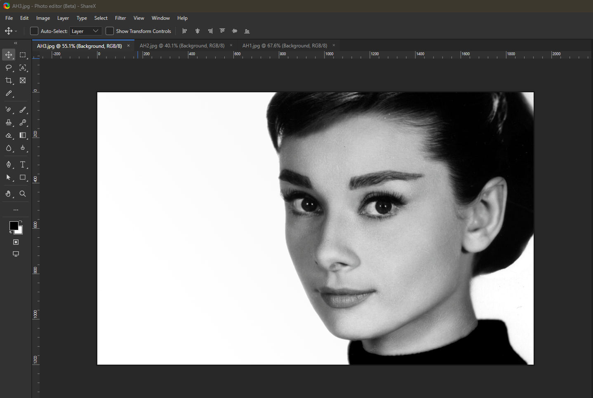The width and height of the screenshot is (593, 398).
Task: Close the AH1.jpg document tab
Action: [334, 45]
